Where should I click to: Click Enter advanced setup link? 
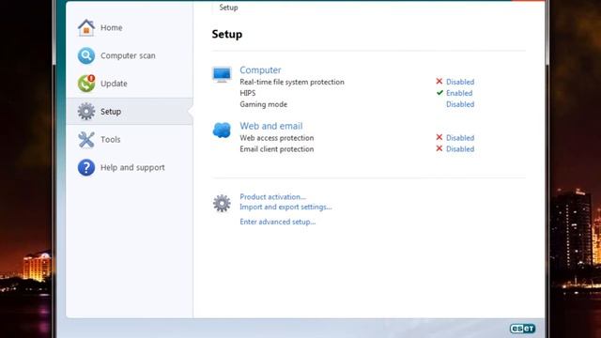[278, 222]
